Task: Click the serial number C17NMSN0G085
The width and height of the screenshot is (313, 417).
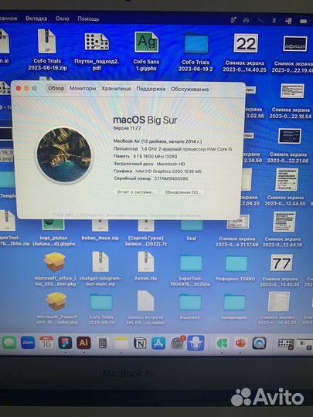Action: tap(171, 178)
